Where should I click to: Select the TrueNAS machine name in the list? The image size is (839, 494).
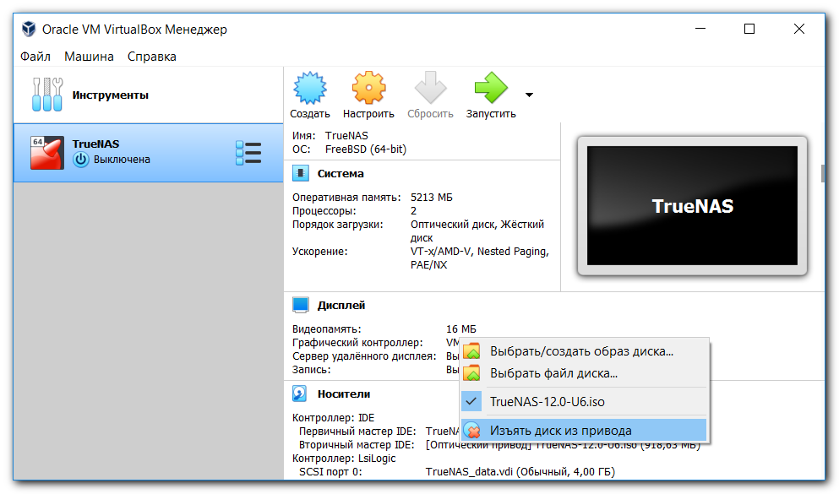(x=95, y=144)
